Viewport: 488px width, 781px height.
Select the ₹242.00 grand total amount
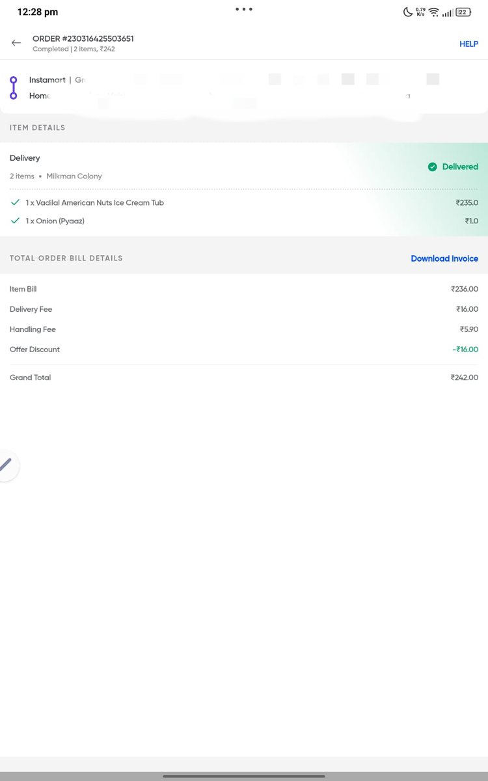click(465, 377)
